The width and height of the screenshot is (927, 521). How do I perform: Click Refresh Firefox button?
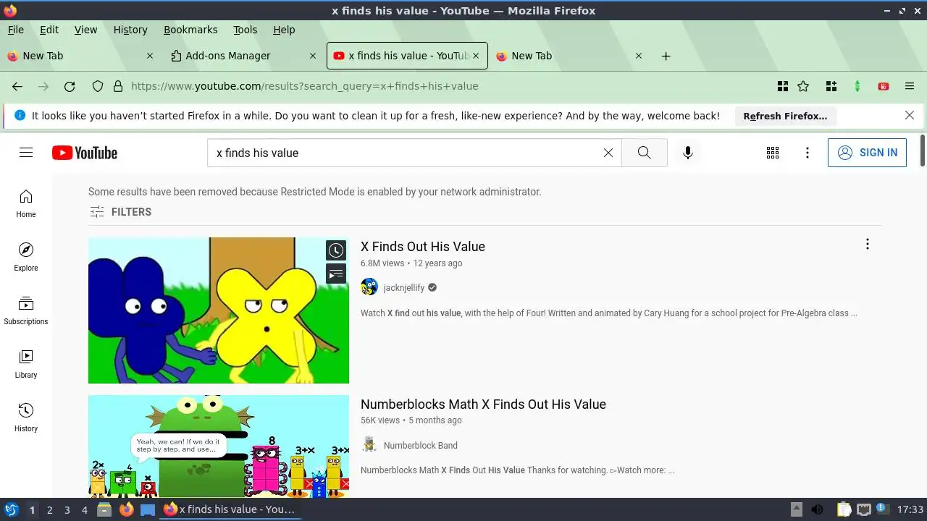click(785, 116)
